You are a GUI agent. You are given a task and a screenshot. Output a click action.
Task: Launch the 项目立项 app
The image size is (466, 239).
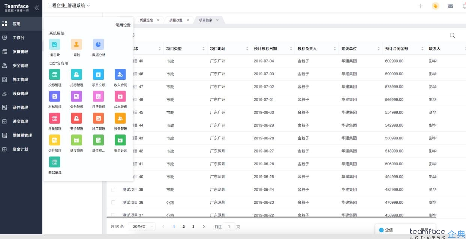(99, 75)
